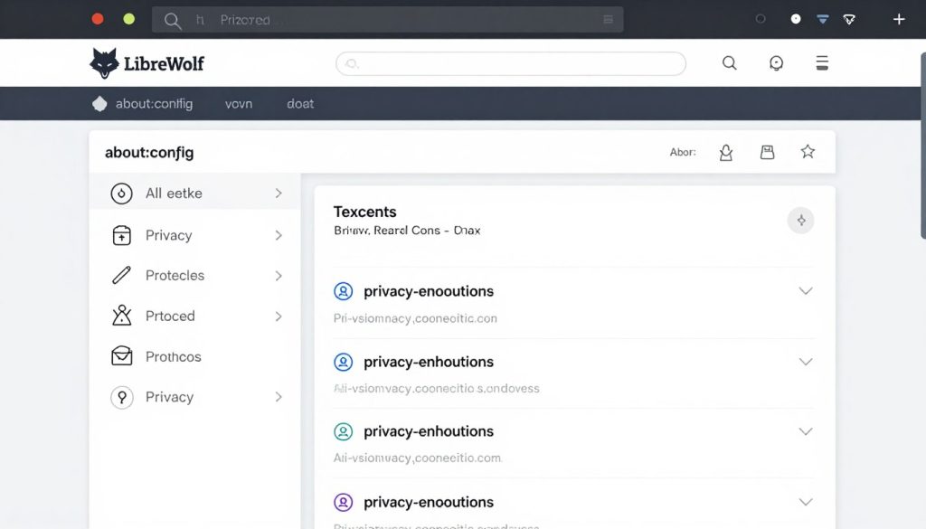This screenshot has width=926, height=529.
Task: Click inside the browser search field
Action: 509,63
